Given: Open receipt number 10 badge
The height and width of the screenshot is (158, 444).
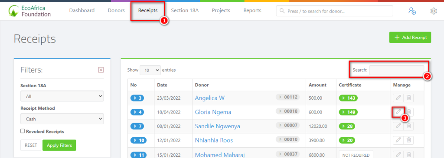Looking at the screenshot, I should pyautogui.click(x=139, y=140).
